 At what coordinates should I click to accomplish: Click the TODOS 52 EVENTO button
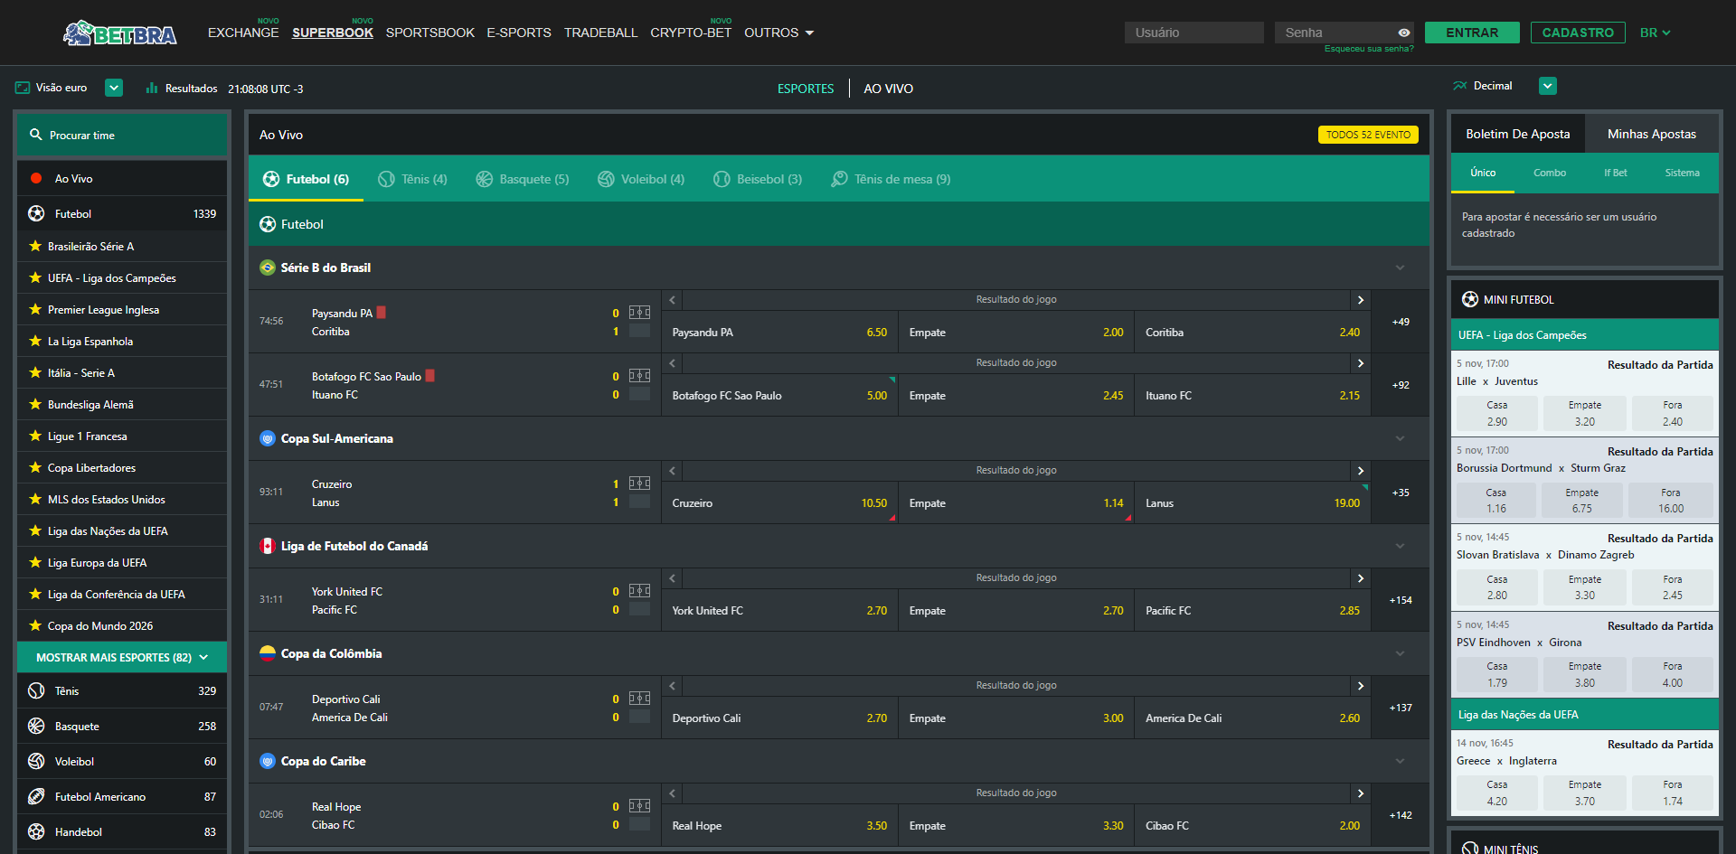pos(1368,135)
